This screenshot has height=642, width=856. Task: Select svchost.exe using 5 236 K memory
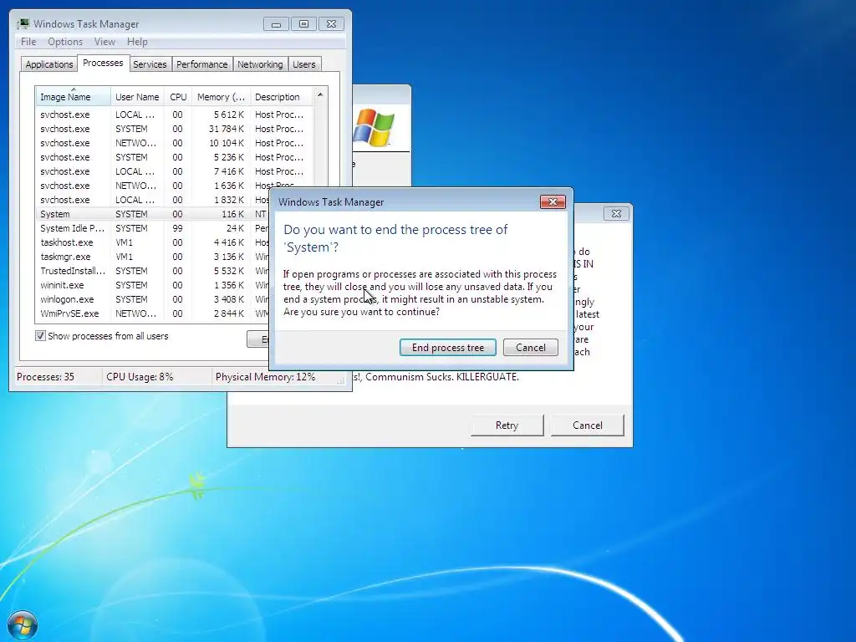174,157
